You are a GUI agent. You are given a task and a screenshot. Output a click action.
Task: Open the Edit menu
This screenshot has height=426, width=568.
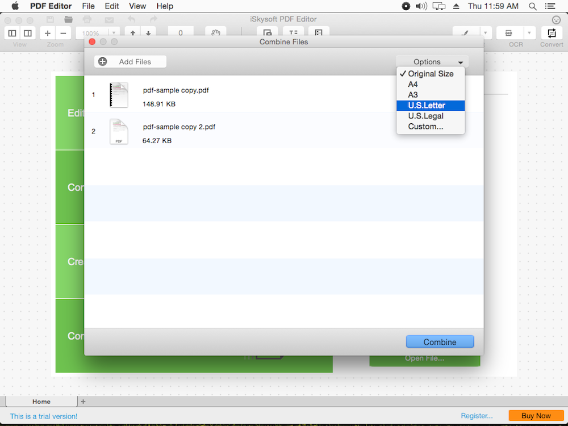pos(112,6)
